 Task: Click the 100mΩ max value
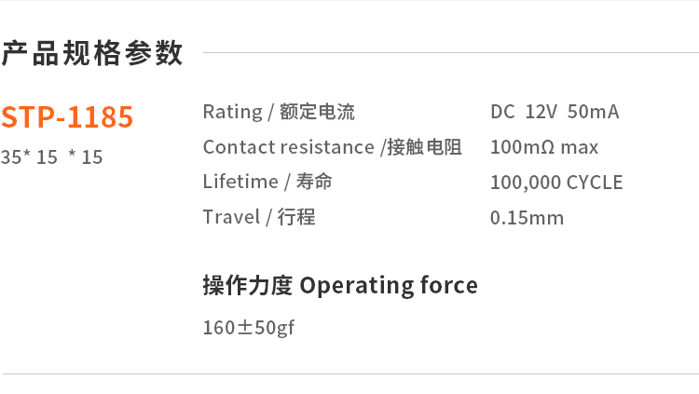[544, 147]
